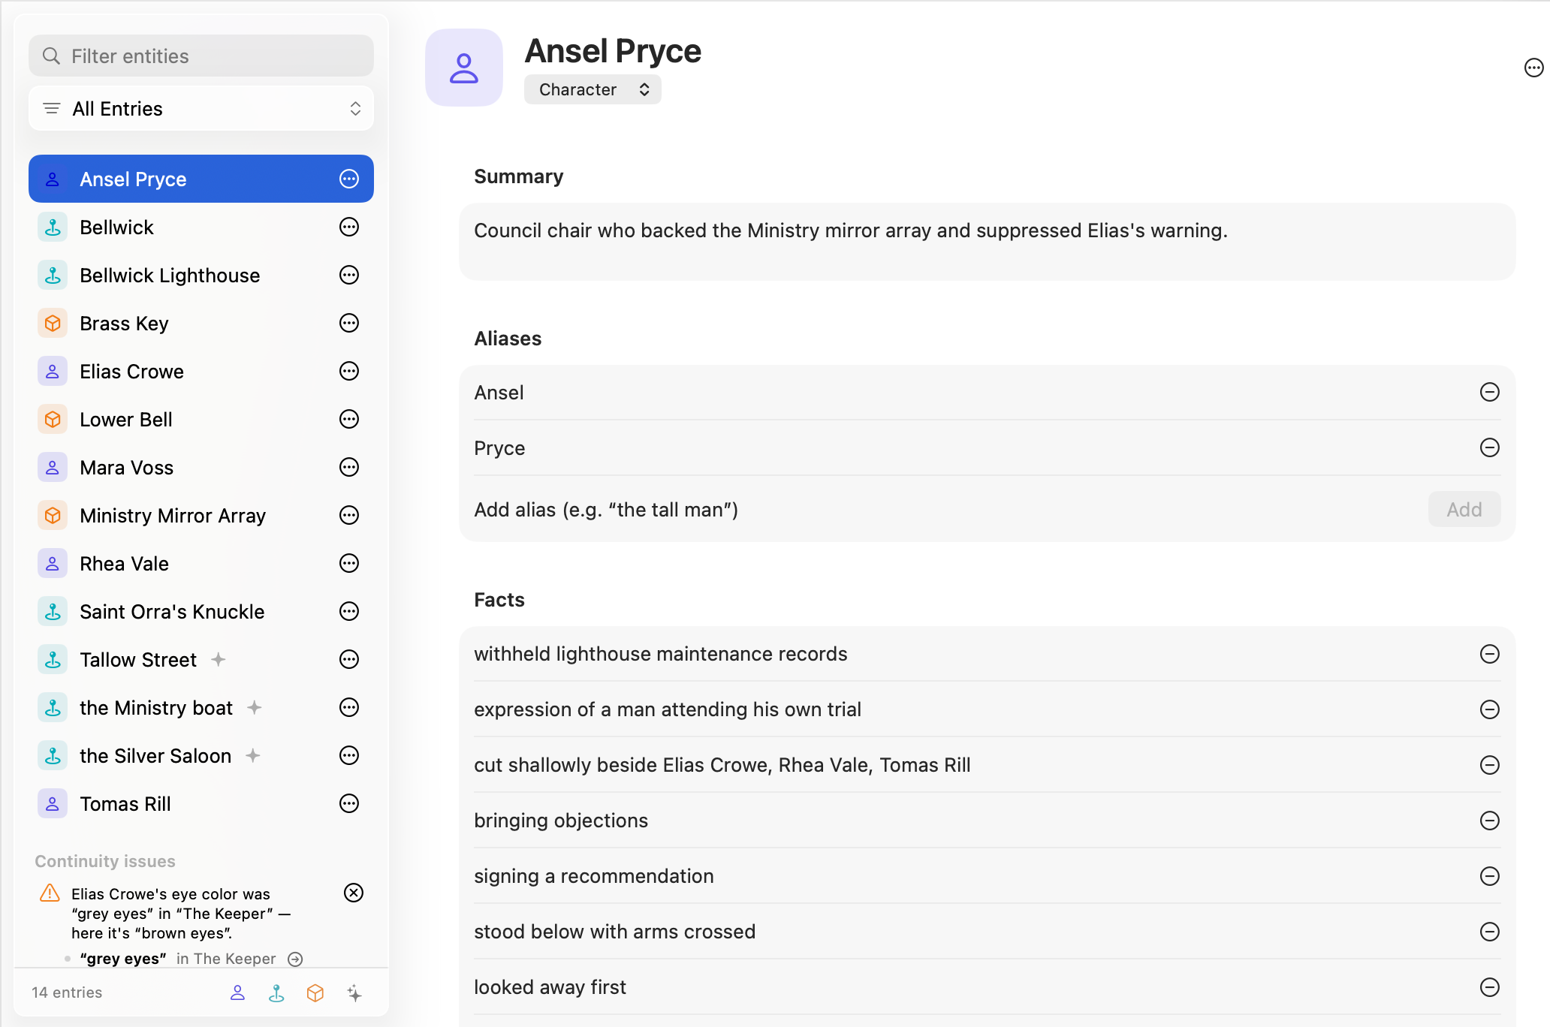Select the Silver Saloon entry
The image size is (1550, 1027).
tap(201, 755)
